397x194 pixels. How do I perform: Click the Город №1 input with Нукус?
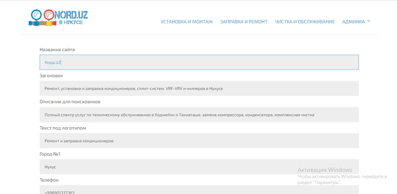(199, 166)
